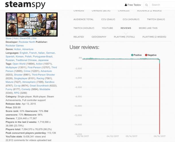This screenshot has width=175, height=142.
Task: Open Rockstar Games publisher link
Action: pyautogui.click(x=15, y=46)
